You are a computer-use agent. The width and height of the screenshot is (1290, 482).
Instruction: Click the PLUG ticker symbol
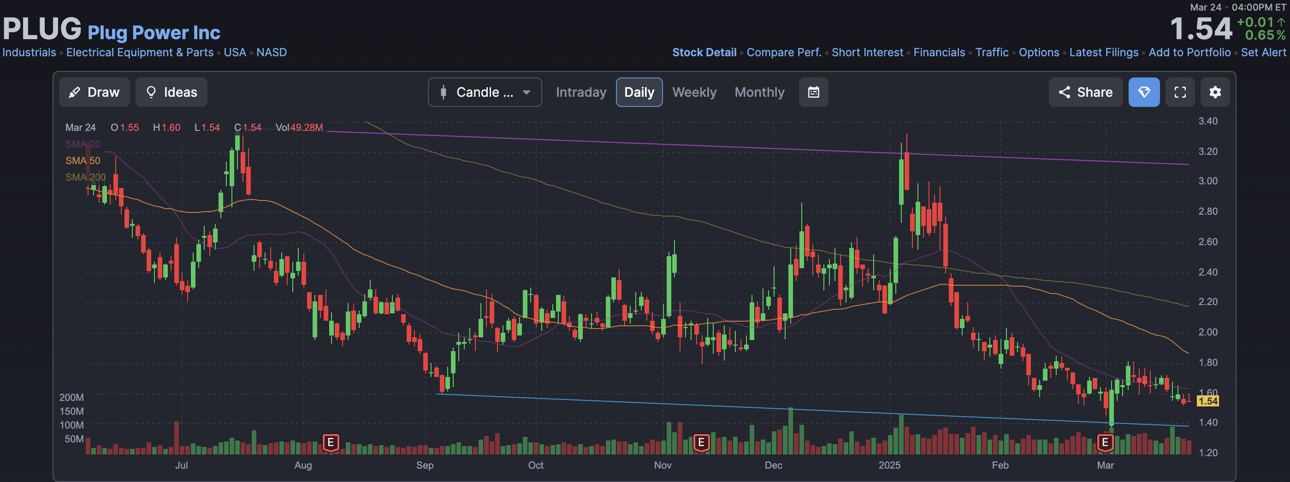42,29
